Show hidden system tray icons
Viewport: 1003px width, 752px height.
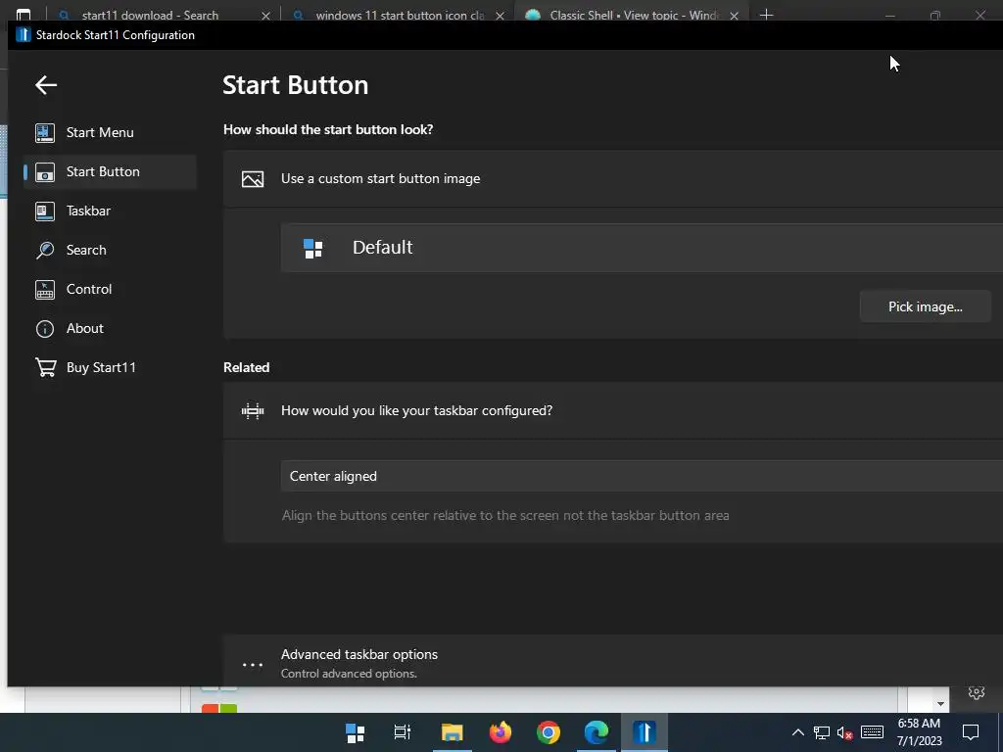pyautogui.click(x=797, y=732)
